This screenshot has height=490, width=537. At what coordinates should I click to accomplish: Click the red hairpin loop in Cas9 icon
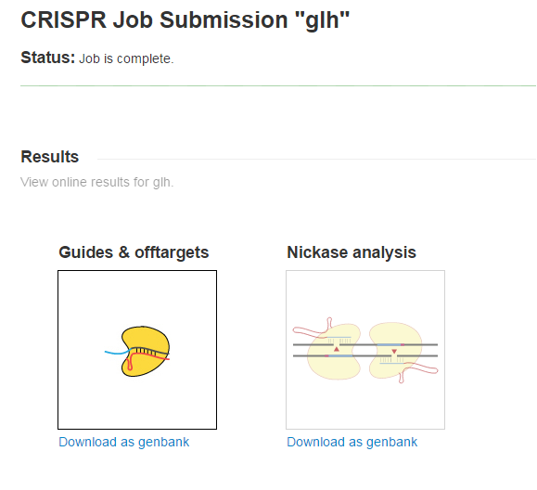(130, 365)
